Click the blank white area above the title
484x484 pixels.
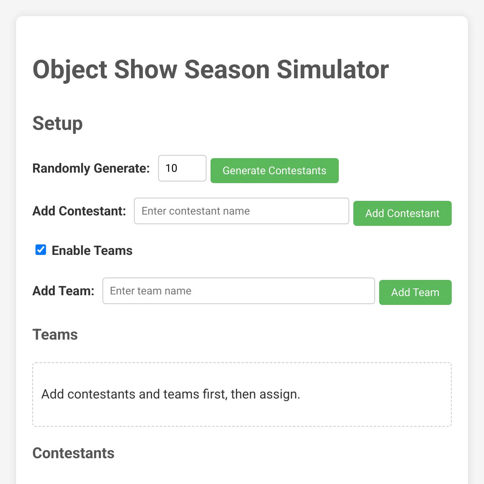pyautogui.click(x=242, y=34)
